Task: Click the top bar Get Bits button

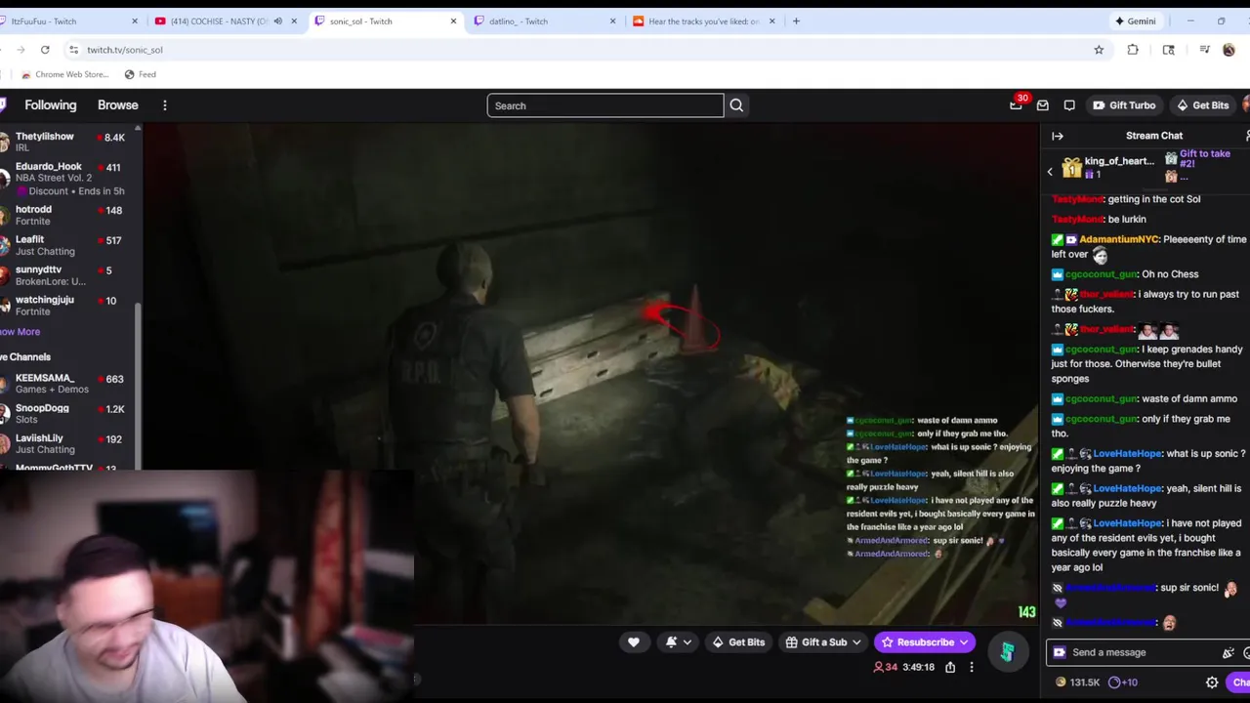Action: (x=1202, y=105)
